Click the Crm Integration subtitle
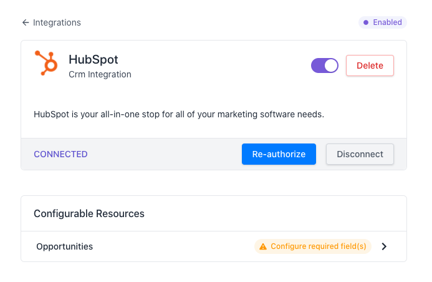The image size is (432, 282). (100, 74)
